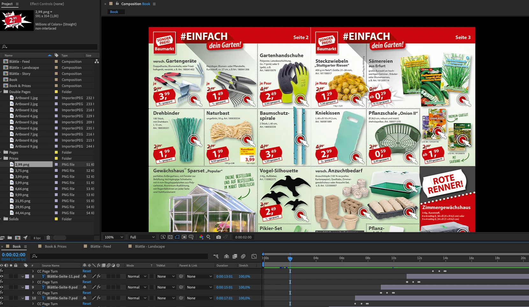The height and width of the screenshot is (307, 529).
Task: Enable Motion Blur for the composition
Action: click(243, 256)
